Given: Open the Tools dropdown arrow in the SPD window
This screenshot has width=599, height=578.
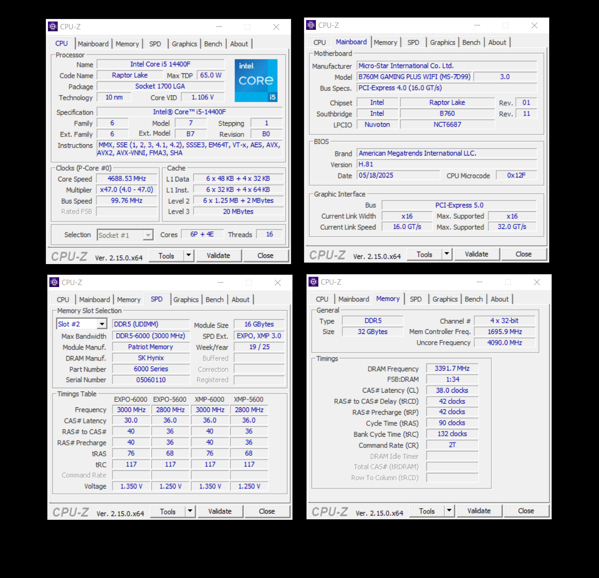Looking at the screenshot, I should pyautogui.click(x=190, y=511).
